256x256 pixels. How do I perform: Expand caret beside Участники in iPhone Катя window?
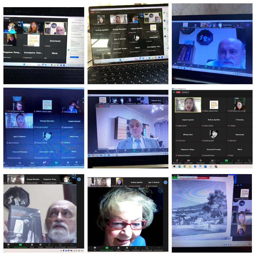(218, 161)
